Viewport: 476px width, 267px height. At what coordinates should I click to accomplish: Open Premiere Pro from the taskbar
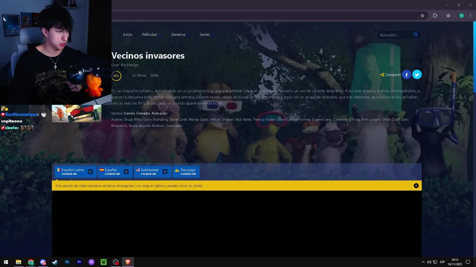point(79,262)
